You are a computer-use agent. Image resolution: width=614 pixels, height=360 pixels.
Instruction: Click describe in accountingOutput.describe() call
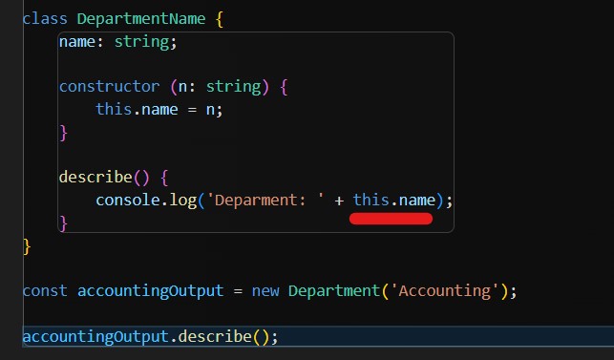click(215, 336)
